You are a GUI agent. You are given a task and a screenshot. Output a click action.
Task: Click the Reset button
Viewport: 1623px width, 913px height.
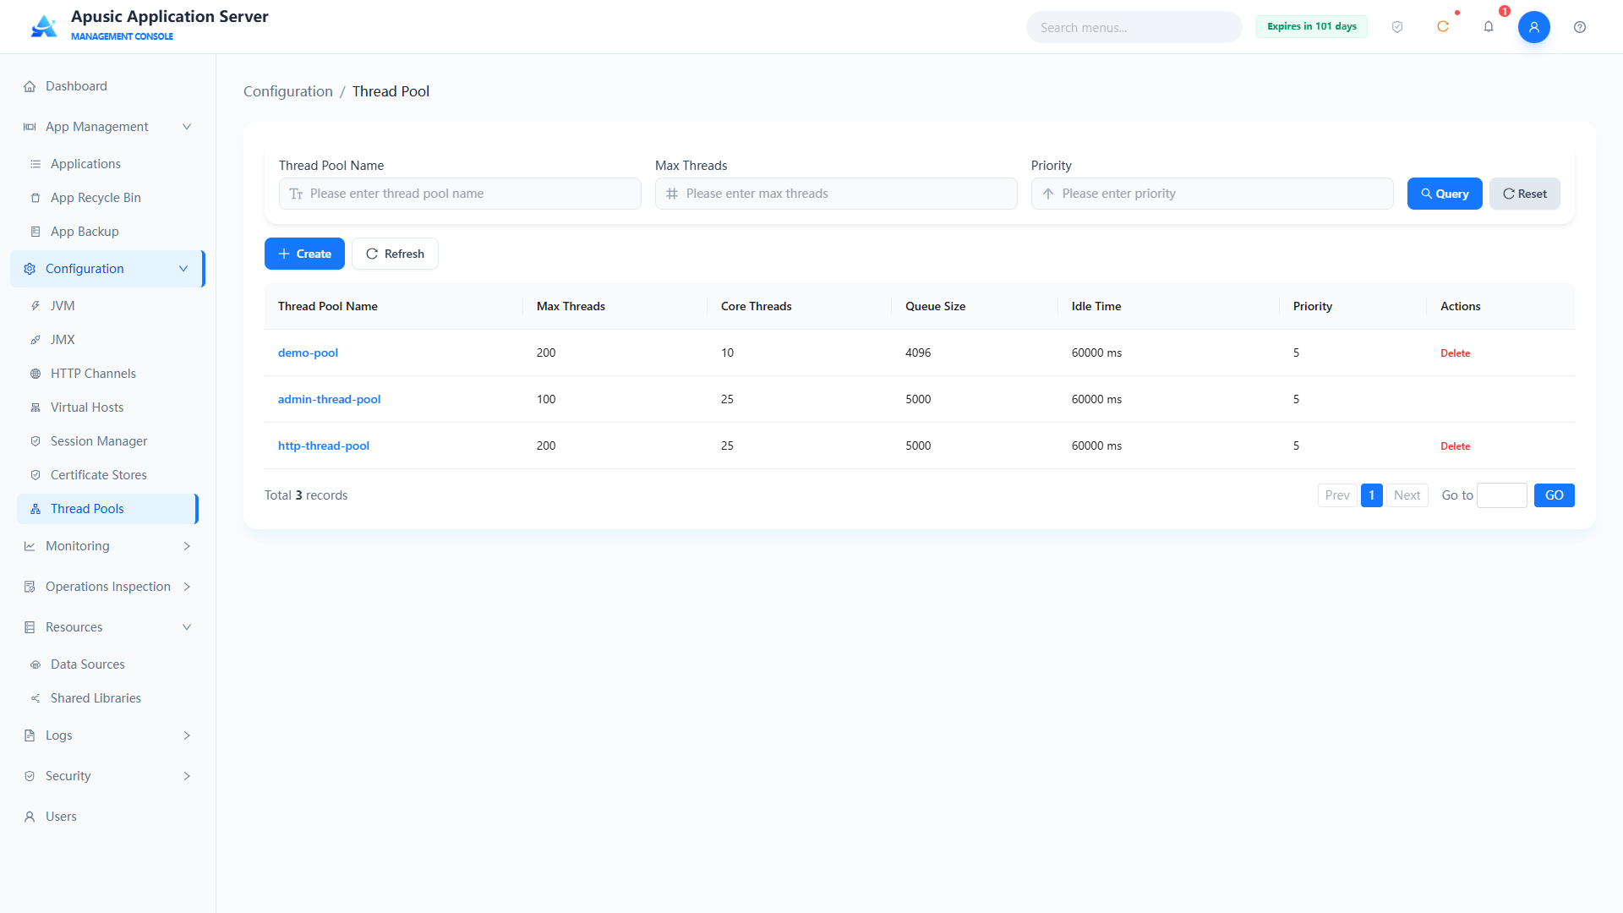pyautogui.click(x=1525, y=194)
